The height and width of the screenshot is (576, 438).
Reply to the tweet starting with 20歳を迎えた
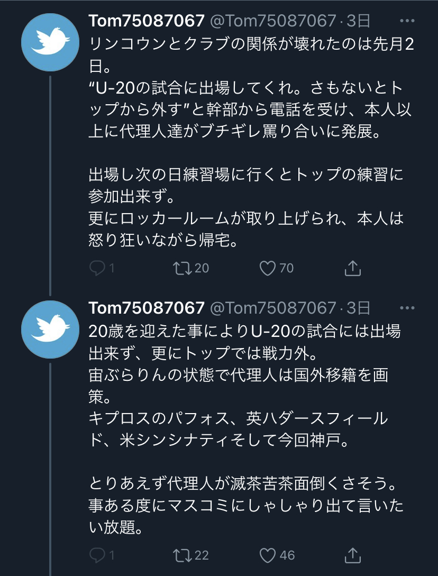[x=97, y=555]
